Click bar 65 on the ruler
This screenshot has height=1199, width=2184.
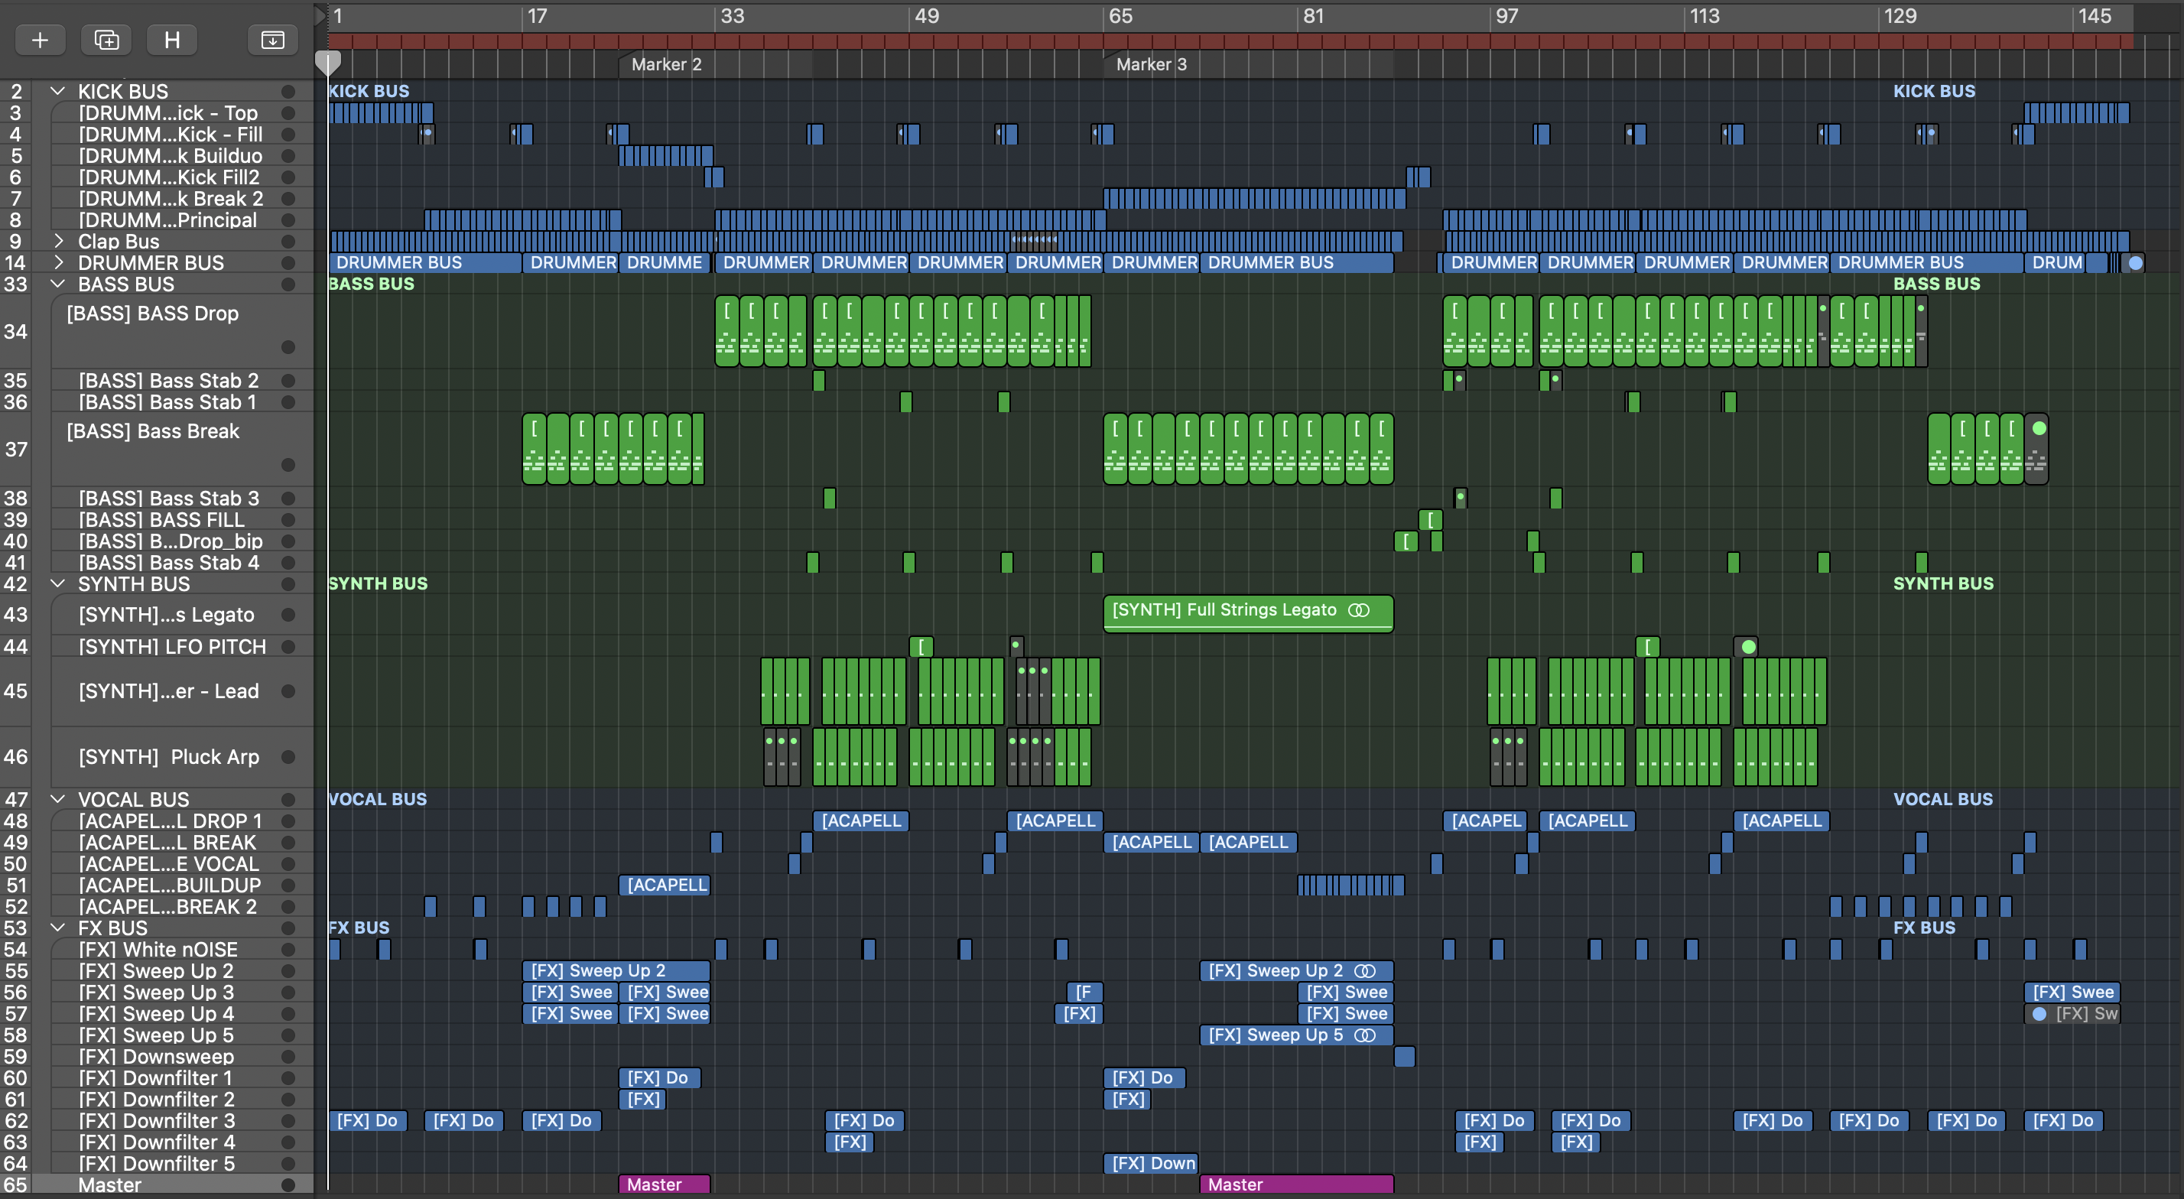pos(1121,16)
